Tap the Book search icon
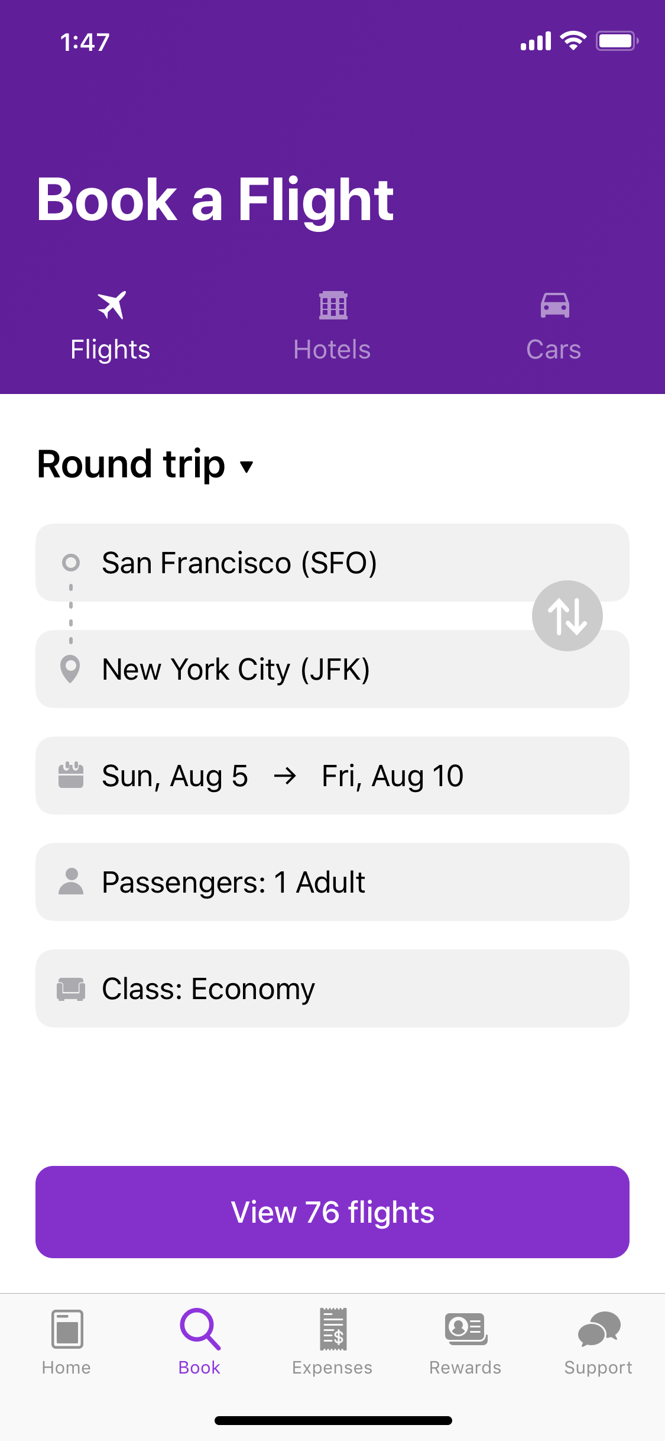The image size is (665, 1441). [x=200, y=1329]
